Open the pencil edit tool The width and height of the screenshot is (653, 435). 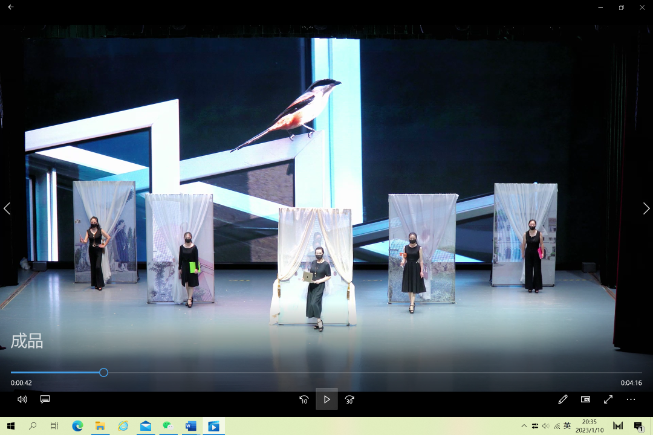[563, 399]
